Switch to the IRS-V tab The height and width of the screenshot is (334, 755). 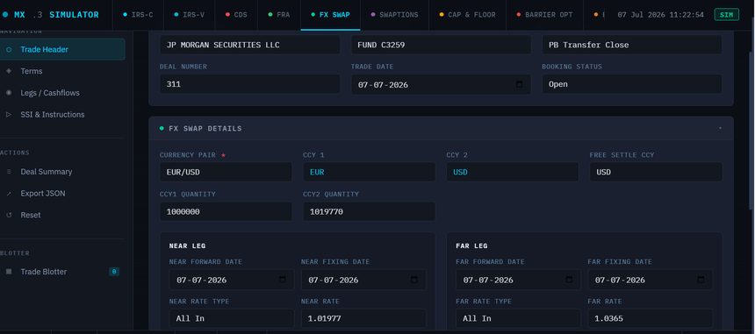(x=190, y=15)
